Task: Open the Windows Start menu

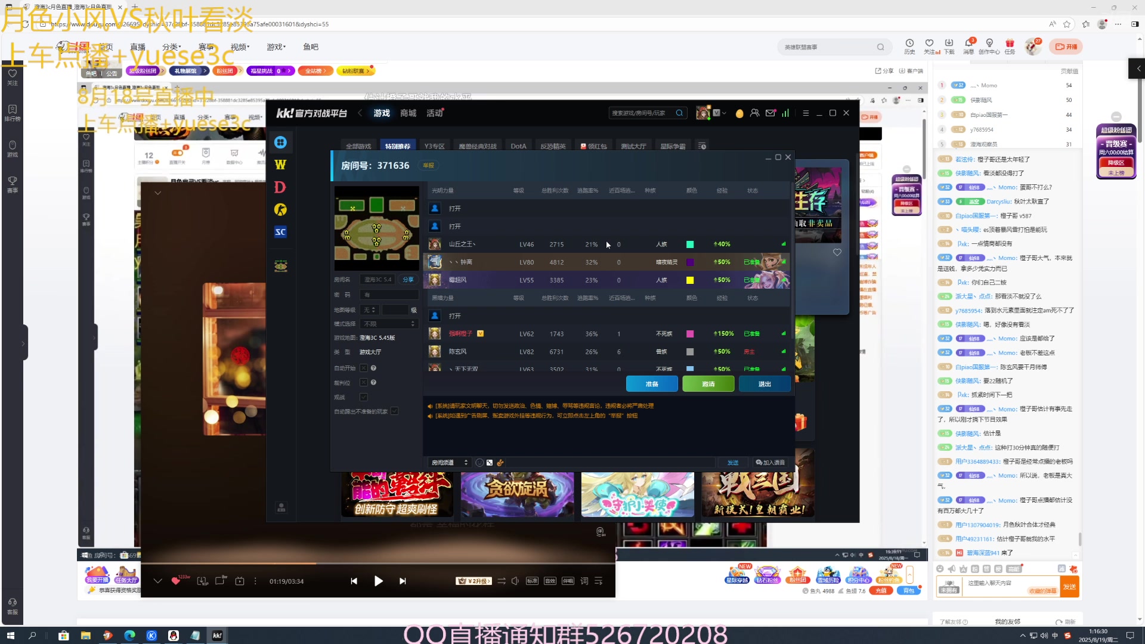Action: pyautogui.click(x=10, y=636)
